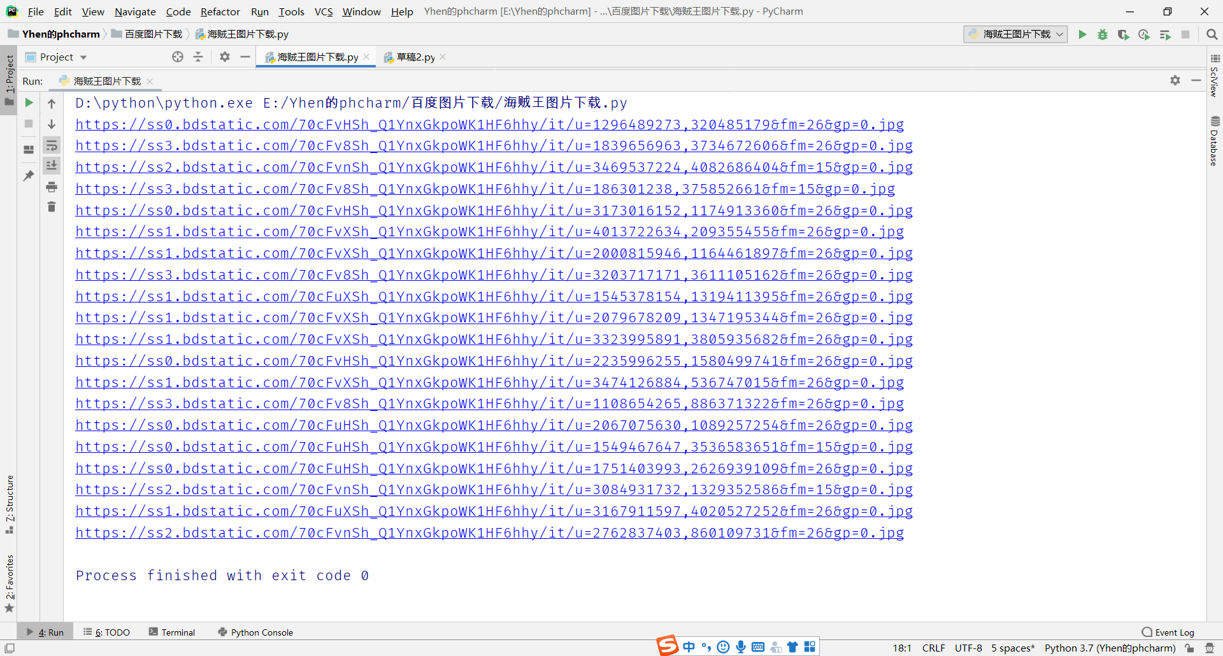
Task: Change UTF-8 file encoding in status bar
Action: tap(968, 648)
